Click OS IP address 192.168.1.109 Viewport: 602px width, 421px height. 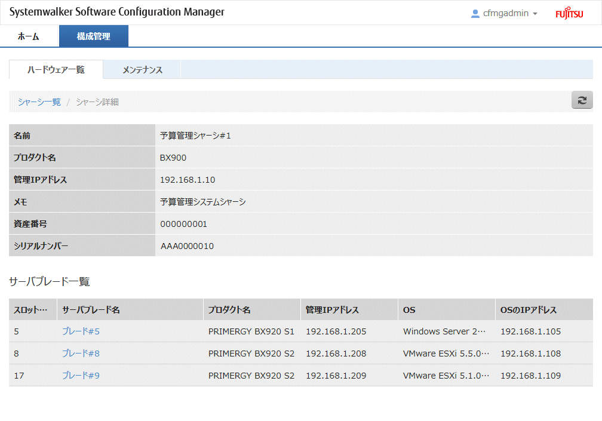click(530, 376)
